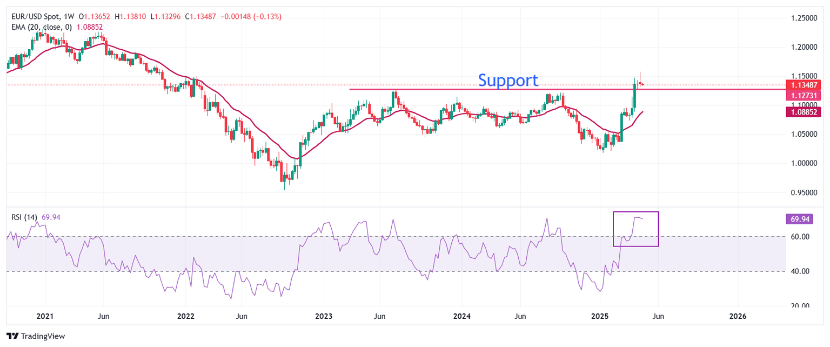Click the 1.13487 current price tag
830x347 pixels.
(x=802, y=84)
